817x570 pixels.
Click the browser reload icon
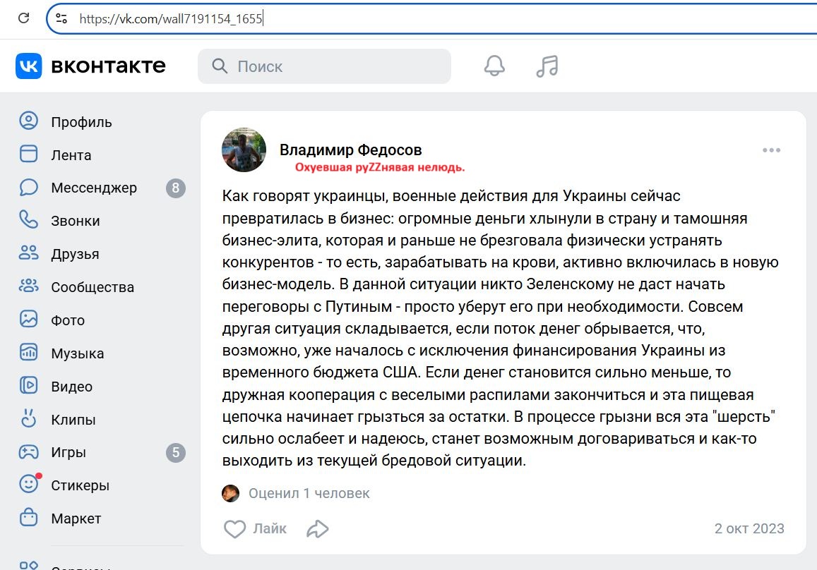[24, 19]
